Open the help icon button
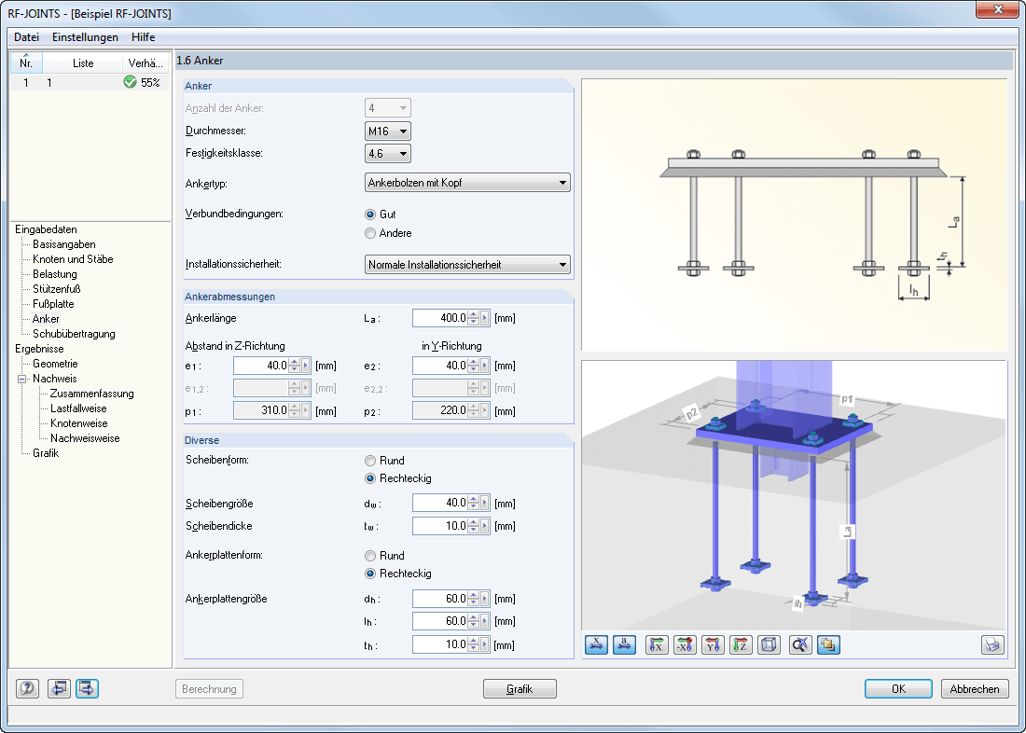The width and height of the screenshot is (1026, 733). (27, 688)
